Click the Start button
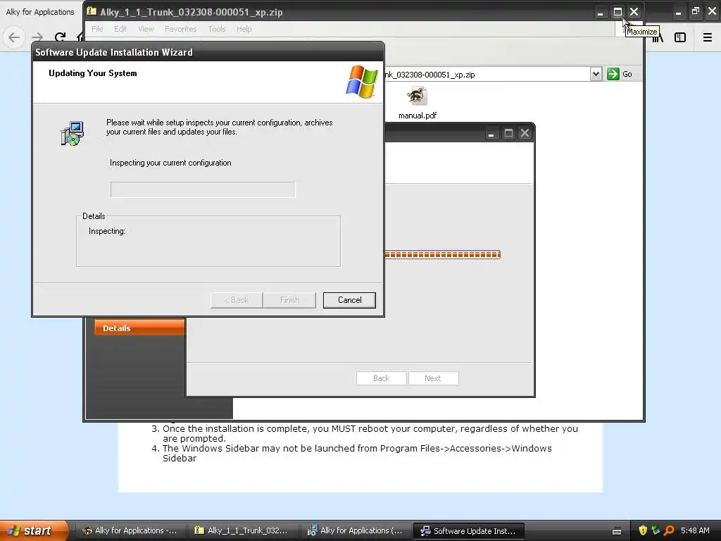 pos(33,530)
